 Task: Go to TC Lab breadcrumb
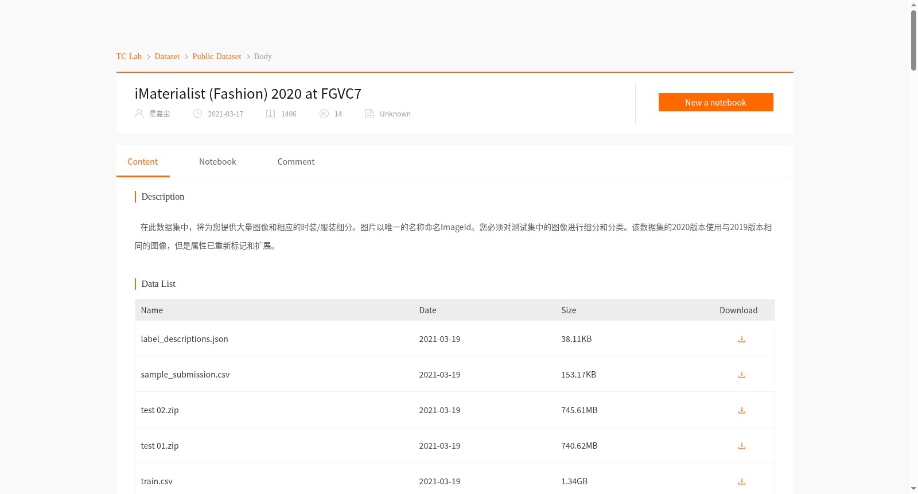pyautogui.click(x=129, y=56)
